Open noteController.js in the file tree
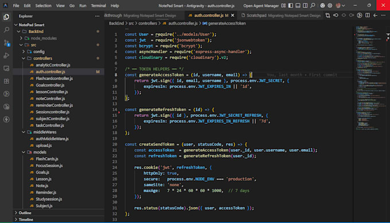Image resolution: width=390 pixels, height=223 pixels. tap(50, 99)
